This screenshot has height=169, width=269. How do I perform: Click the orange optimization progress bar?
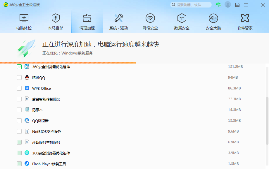68,63
